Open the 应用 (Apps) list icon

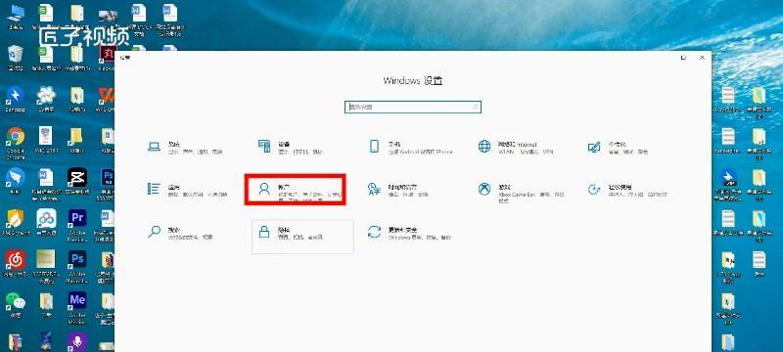coord(154,189)
